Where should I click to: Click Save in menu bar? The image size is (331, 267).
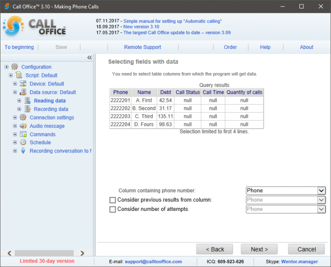point(61,47)
